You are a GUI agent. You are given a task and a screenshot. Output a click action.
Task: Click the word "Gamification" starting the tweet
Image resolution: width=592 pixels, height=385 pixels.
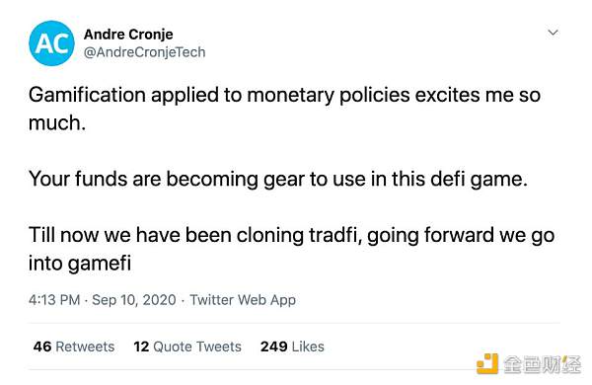87,95
